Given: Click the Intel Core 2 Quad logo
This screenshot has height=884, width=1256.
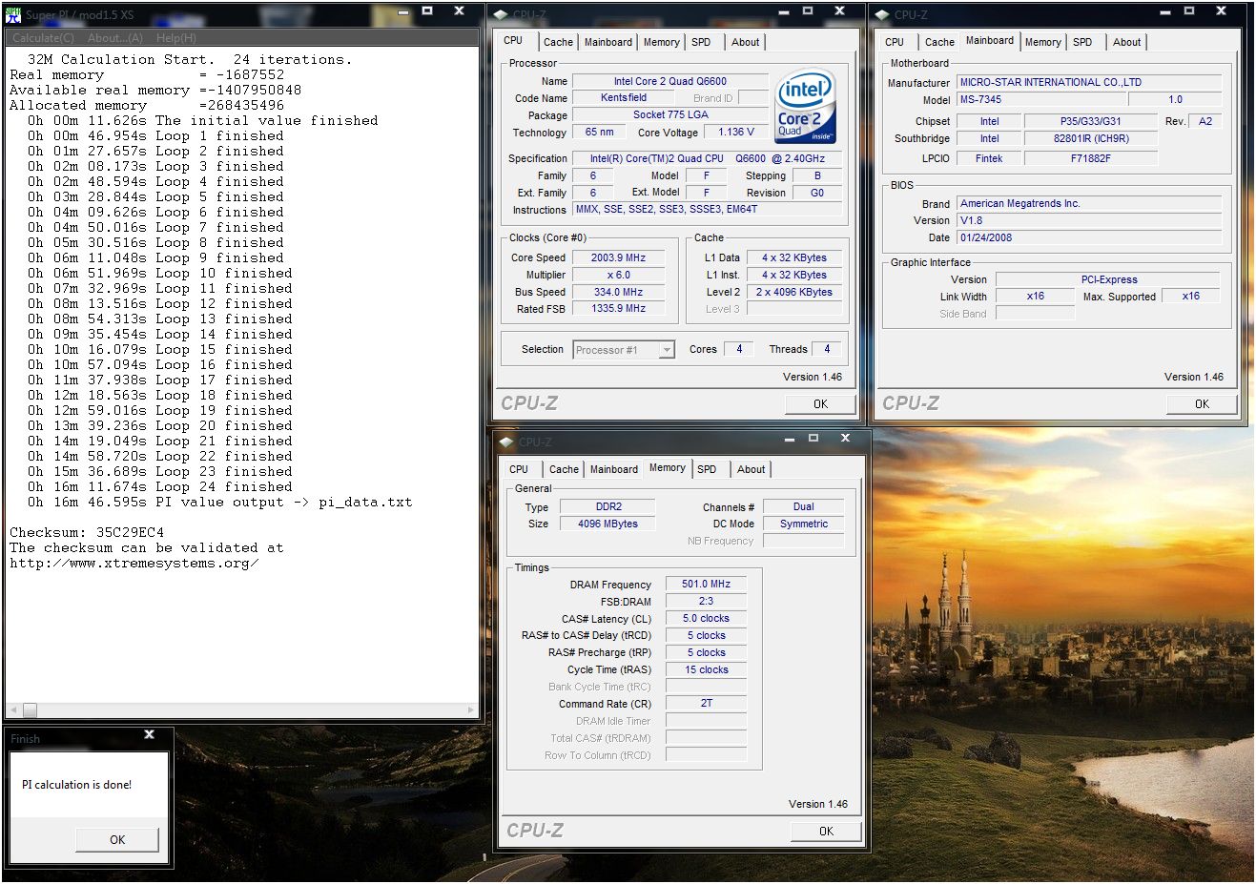Looking at the screenshot, I should [805, 105].
